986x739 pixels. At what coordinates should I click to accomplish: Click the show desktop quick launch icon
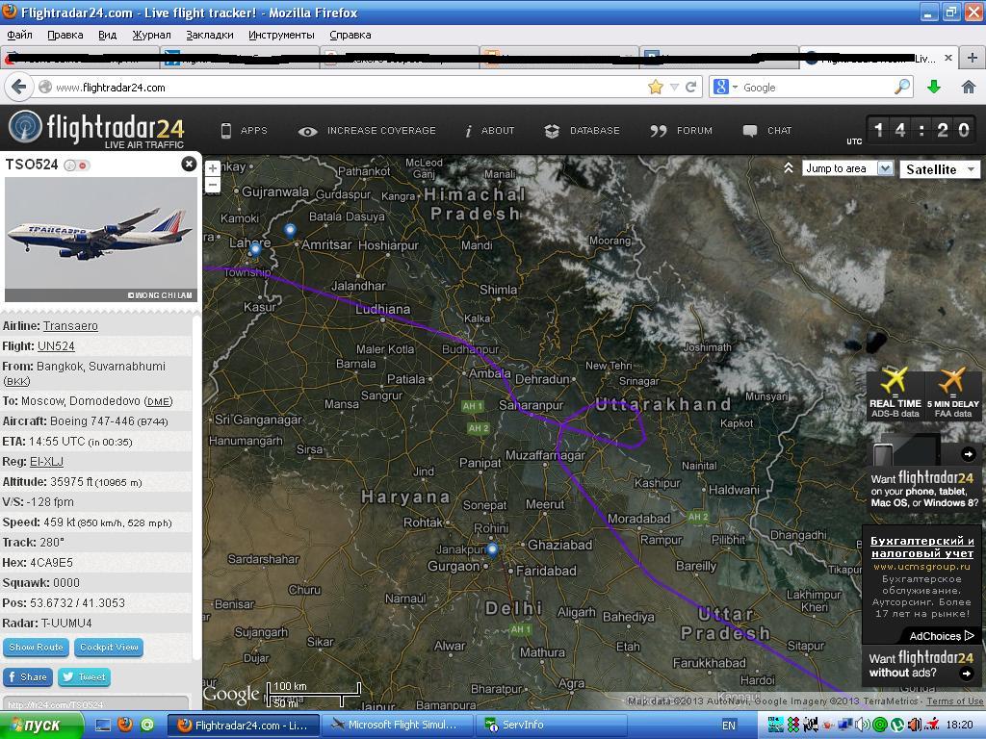[102, 725]
